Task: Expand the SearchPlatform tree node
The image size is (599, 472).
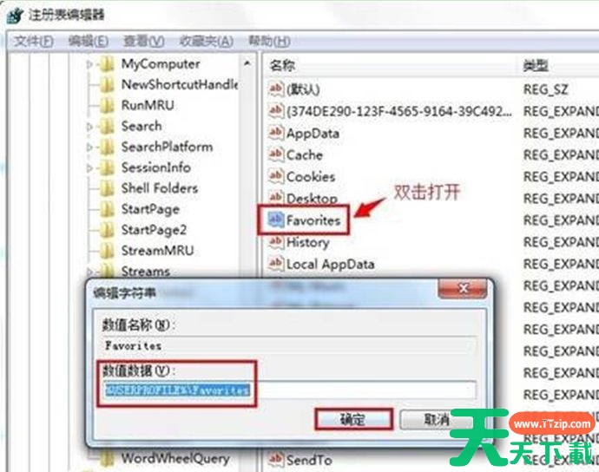Action: click(89, 147)
